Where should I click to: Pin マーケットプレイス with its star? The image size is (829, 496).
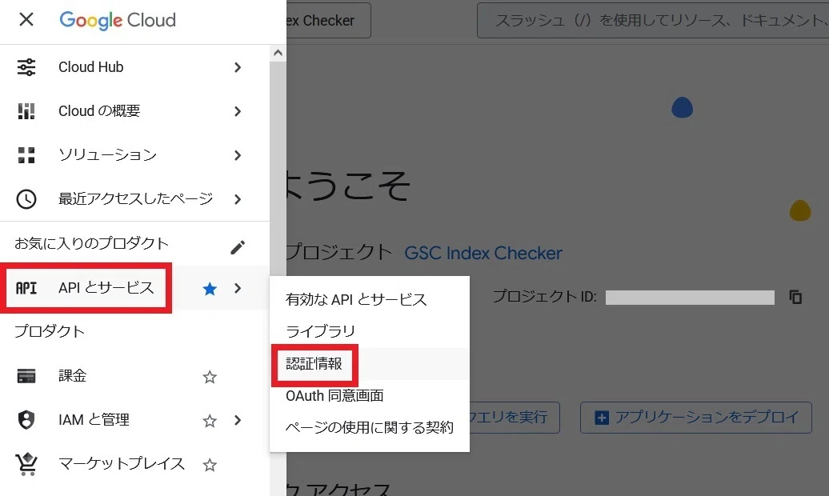click(210, 465)
